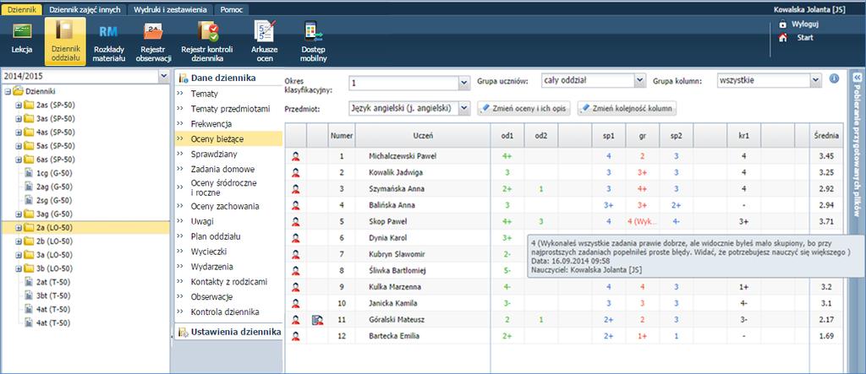
Task: Open Dane dziennika section header
Action: point(223,78)
